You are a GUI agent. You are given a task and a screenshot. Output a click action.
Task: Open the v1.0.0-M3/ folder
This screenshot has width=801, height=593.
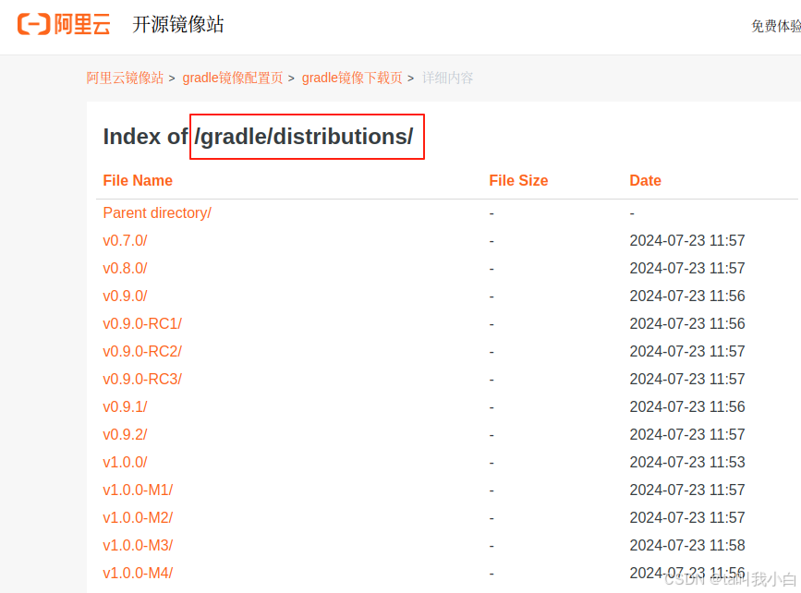[138, 545]
